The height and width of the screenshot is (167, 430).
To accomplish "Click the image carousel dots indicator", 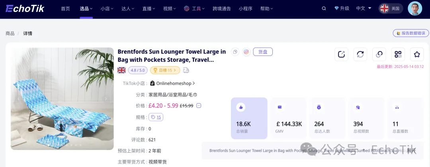I will (x=64, y=145).
